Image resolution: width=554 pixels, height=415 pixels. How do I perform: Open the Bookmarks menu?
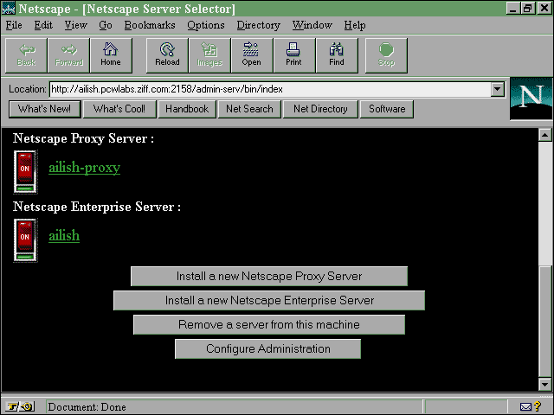pyautogui.click(x=150, y=25)
